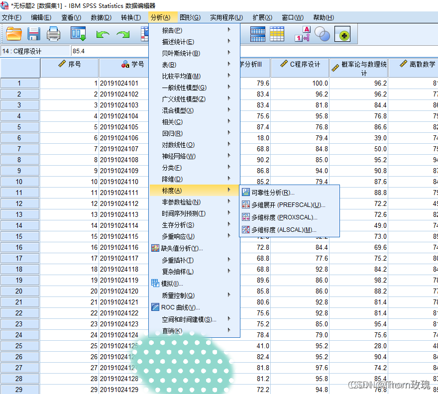Click the overlapping circles toolbar icon
The height and width of the screenshot is (394, 438).
pyautogui.click(x=322, y=34)
